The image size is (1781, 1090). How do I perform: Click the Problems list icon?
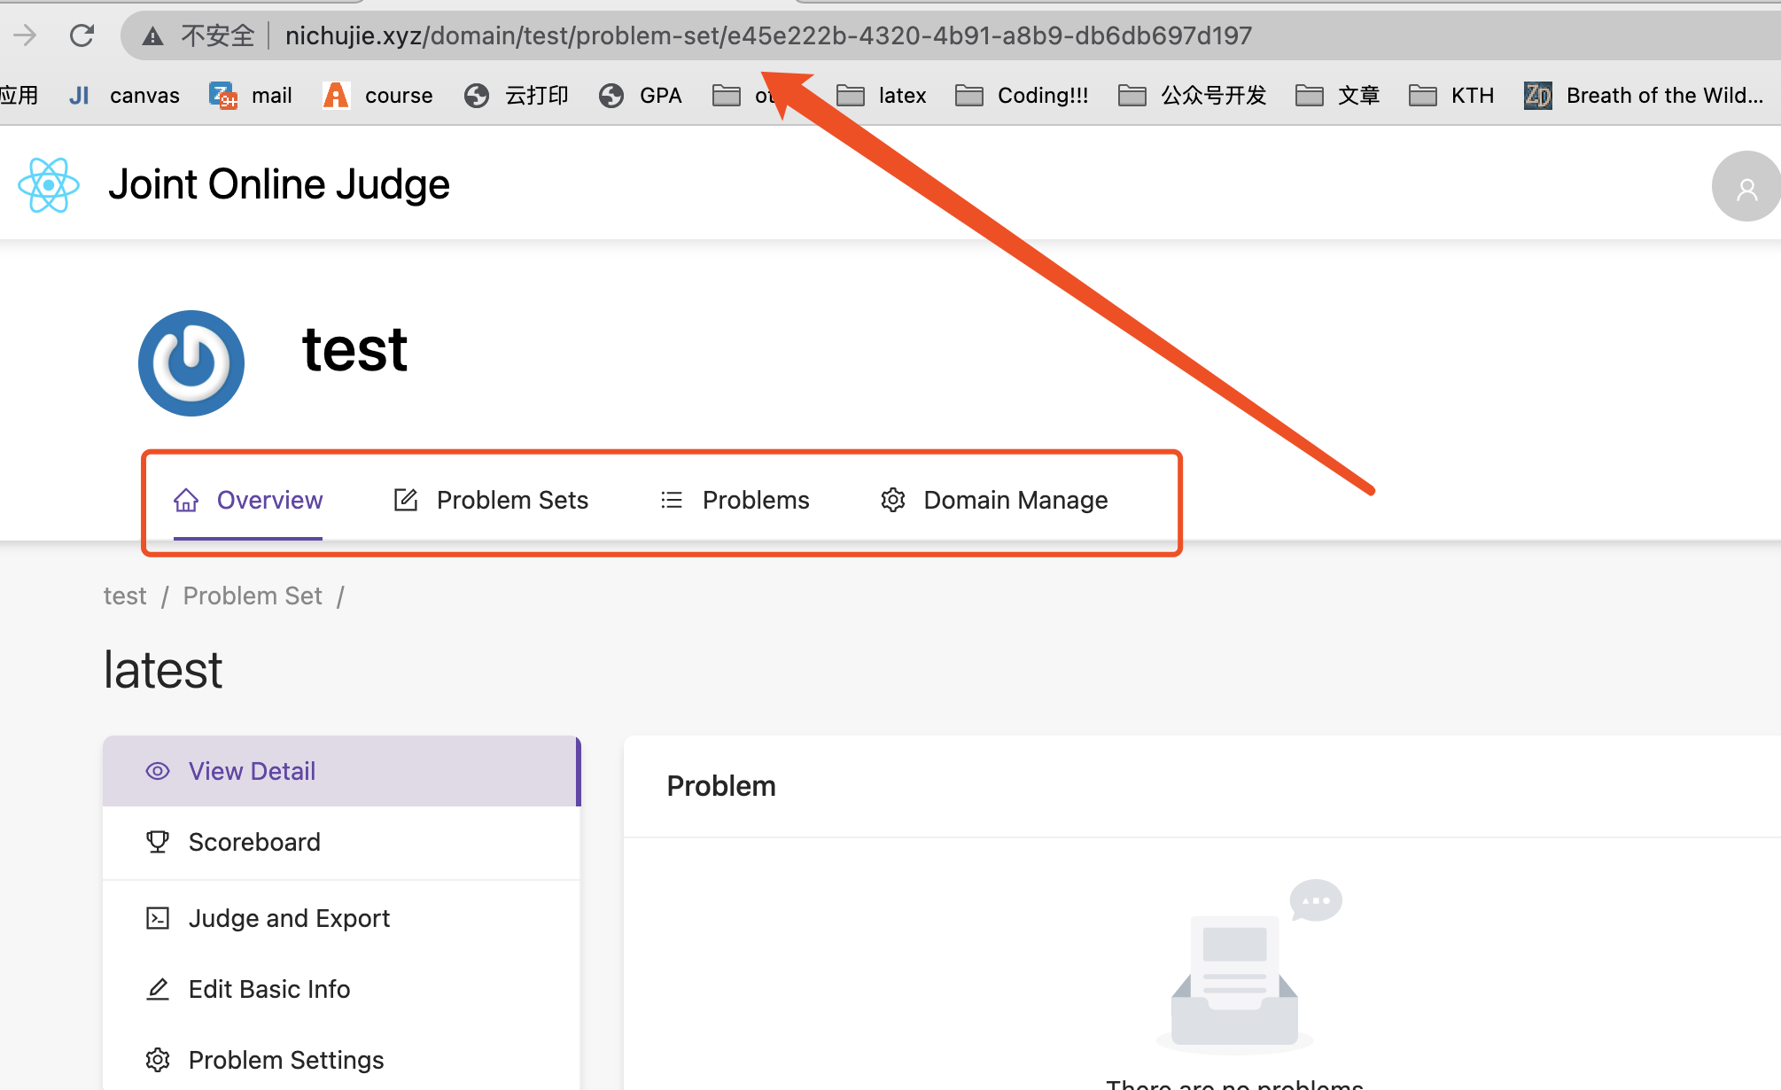coord(672,499)
